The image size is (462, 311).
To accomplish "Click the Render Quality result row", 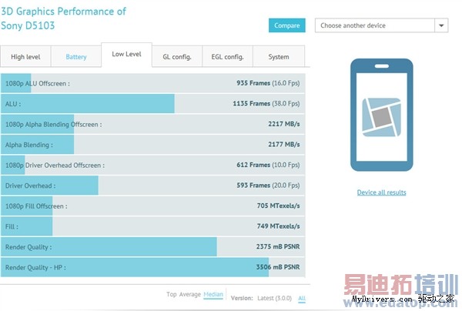I will coord(153,247).
